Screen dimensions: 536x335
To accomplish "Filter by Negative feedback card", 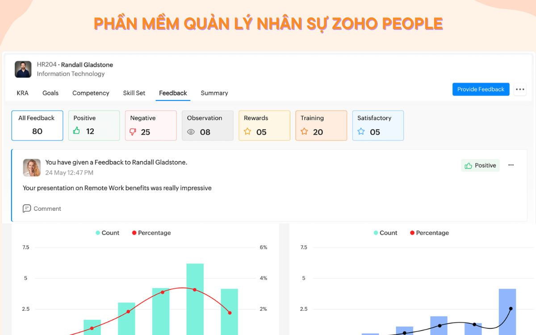I will [x=151, y=126].
